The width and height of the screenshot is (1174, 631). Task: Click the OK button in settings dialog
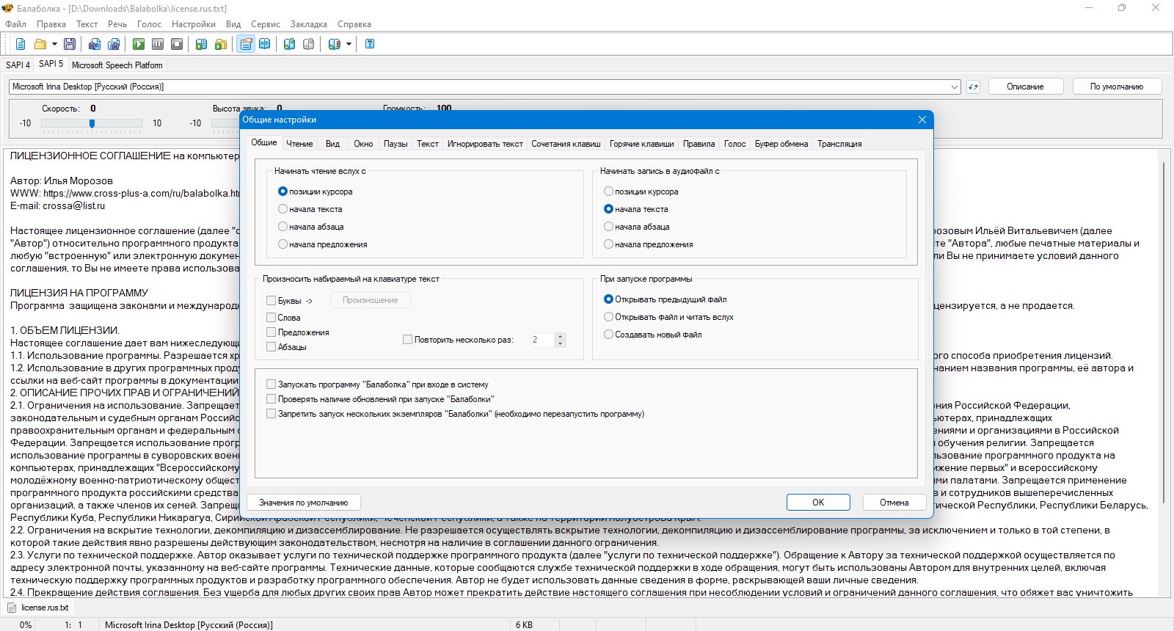(x=817, y=503)
